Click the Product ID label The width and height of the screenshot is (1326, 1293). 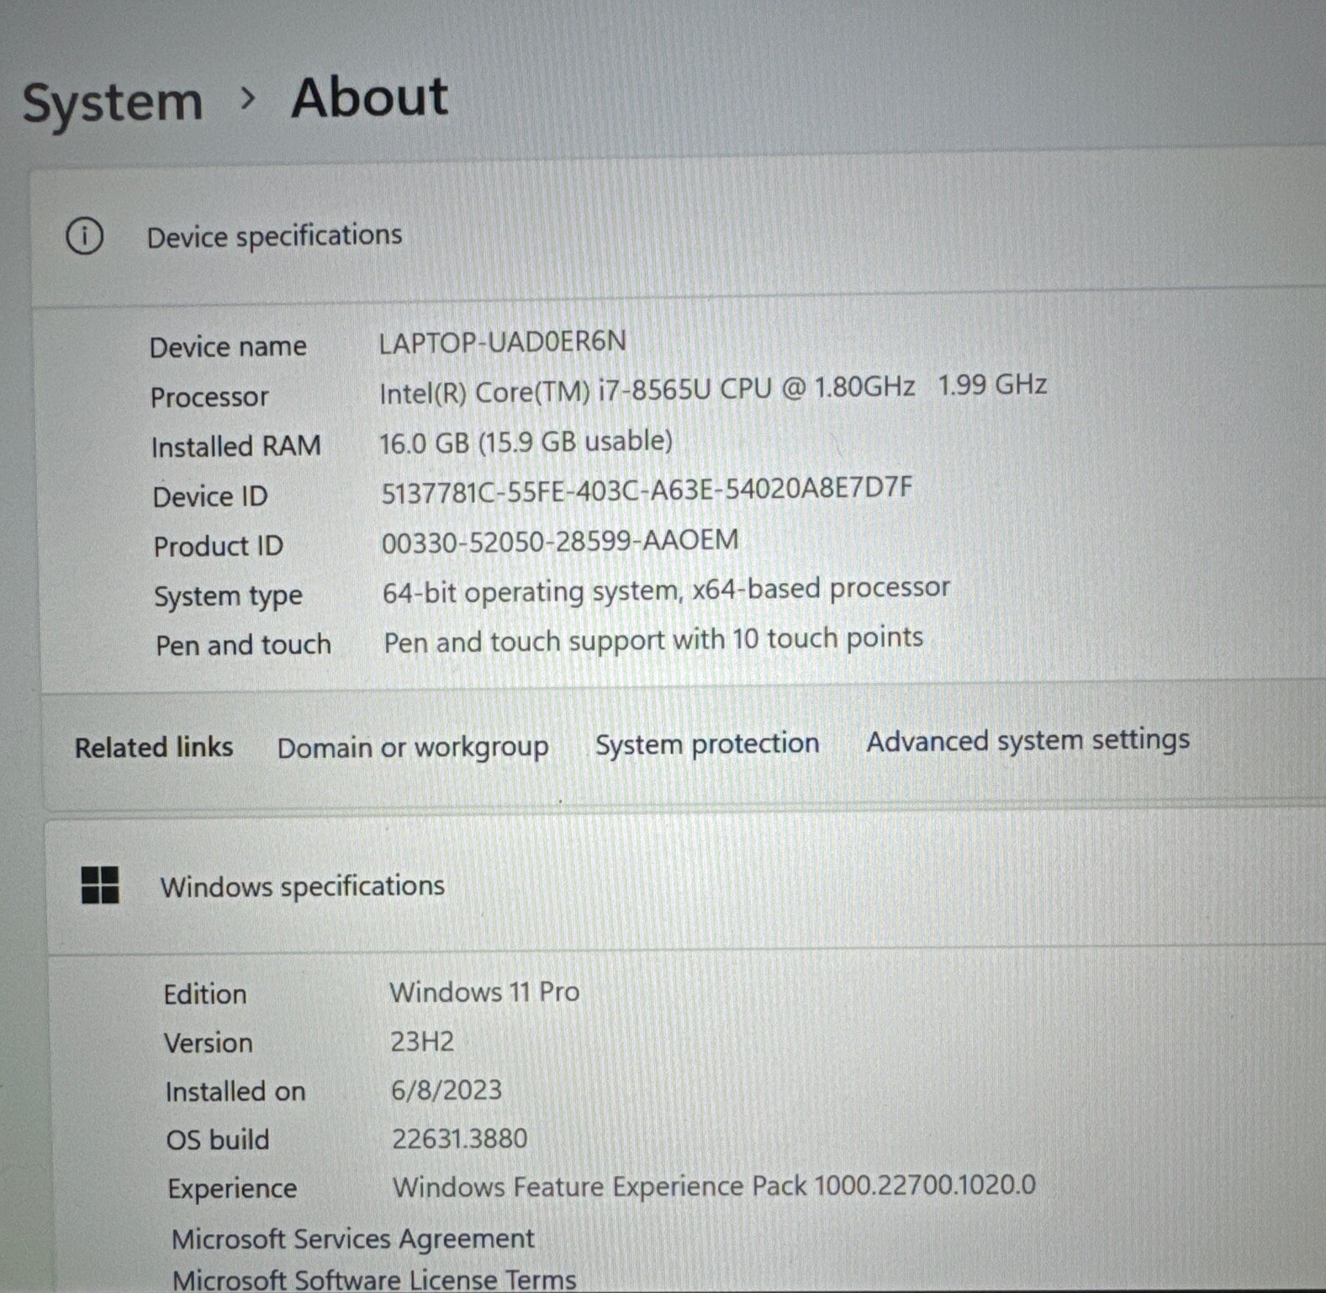[219, 546]
